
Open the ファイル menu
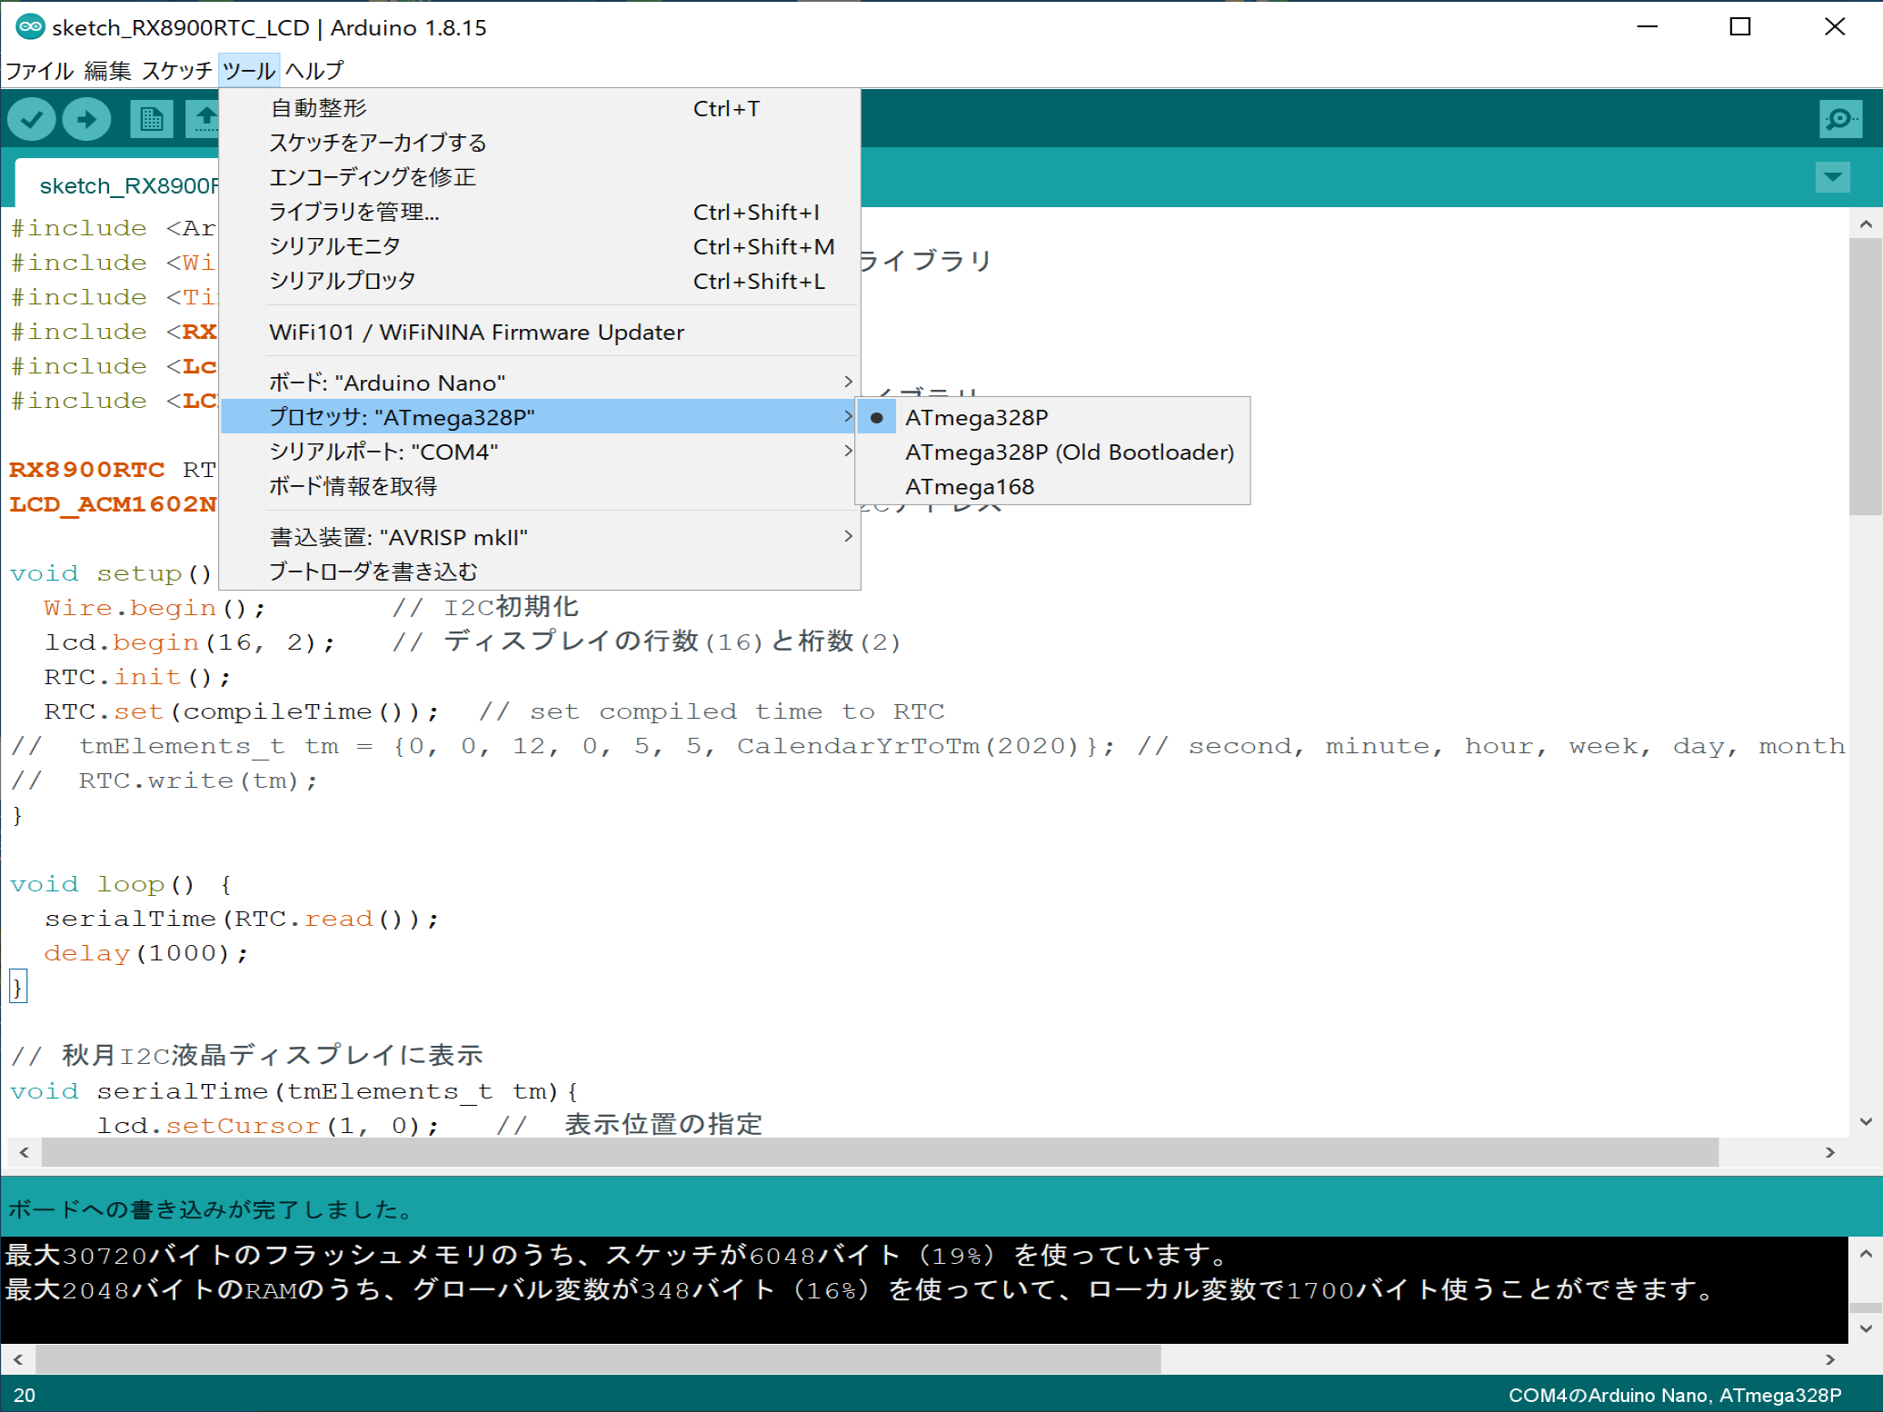(x=38, y=69)
